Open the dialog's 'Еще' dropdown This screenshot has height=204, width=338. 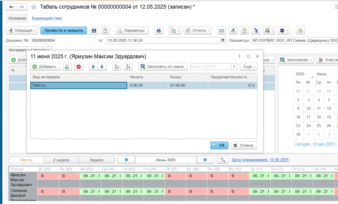point(248,66)
